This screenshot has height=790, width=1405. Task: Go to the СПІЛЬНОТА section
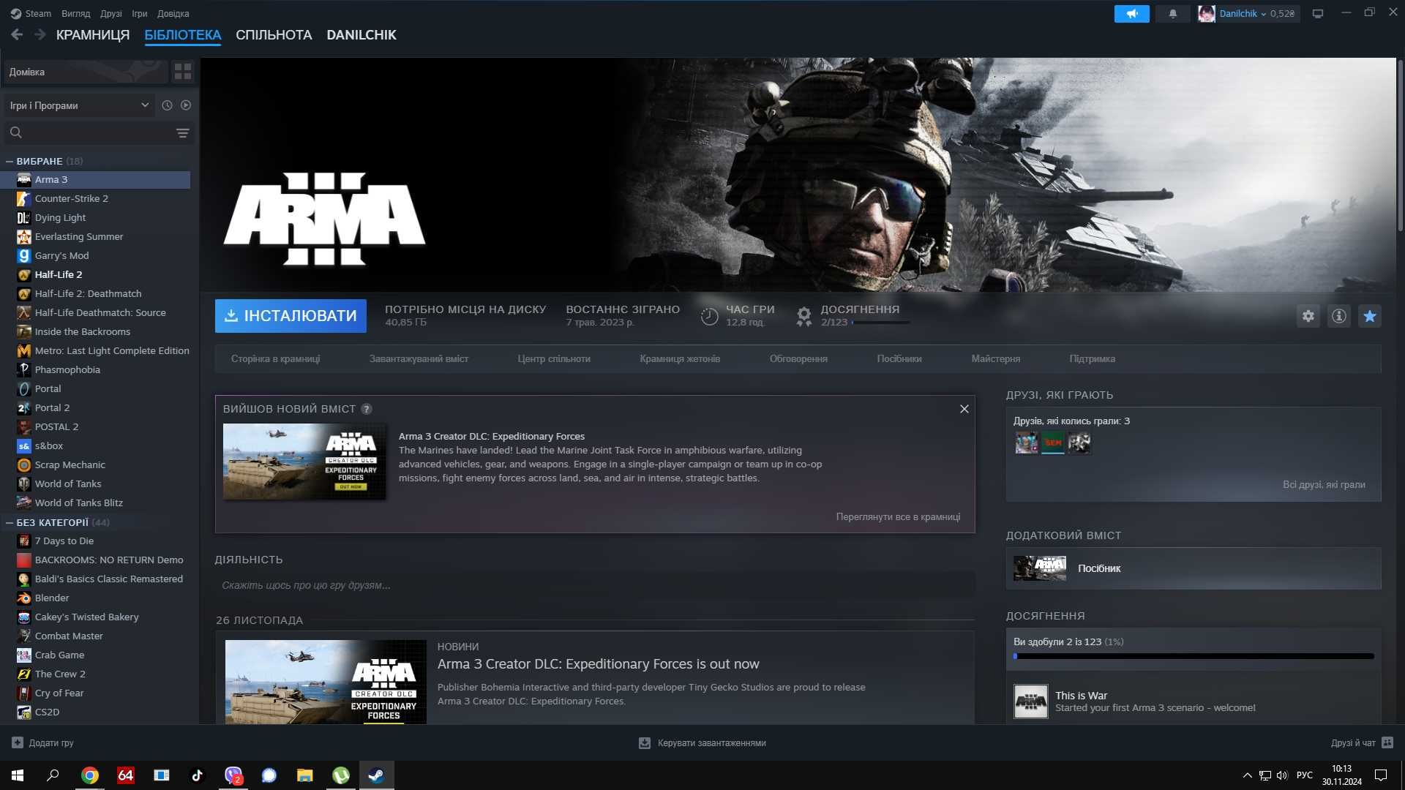274,34
